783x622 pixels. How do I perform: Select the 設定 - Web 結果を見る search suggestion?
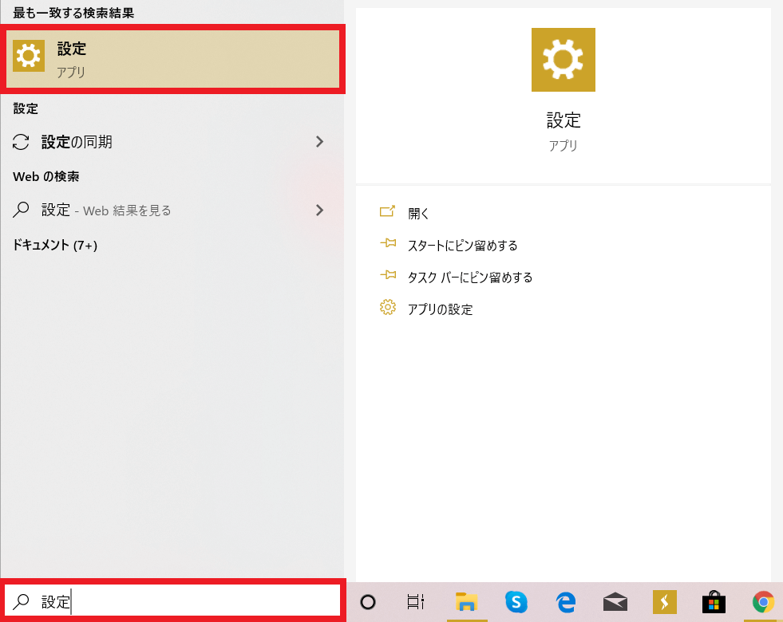click(106, 211)
